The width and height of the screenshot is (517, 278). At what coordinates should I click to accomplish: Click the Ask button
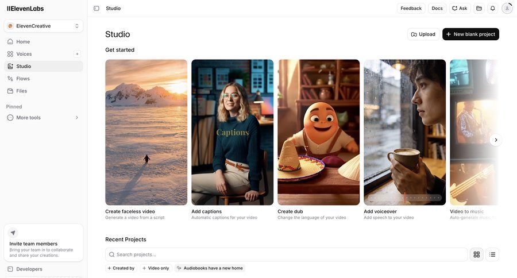(x=460, y=8)
